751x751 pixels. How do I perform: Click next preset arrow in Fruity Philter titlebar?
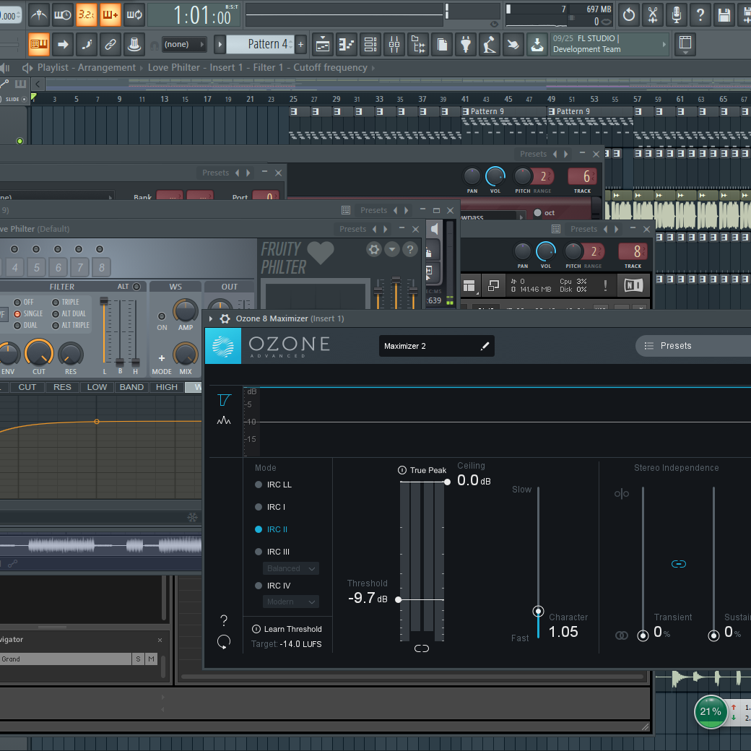385,229
